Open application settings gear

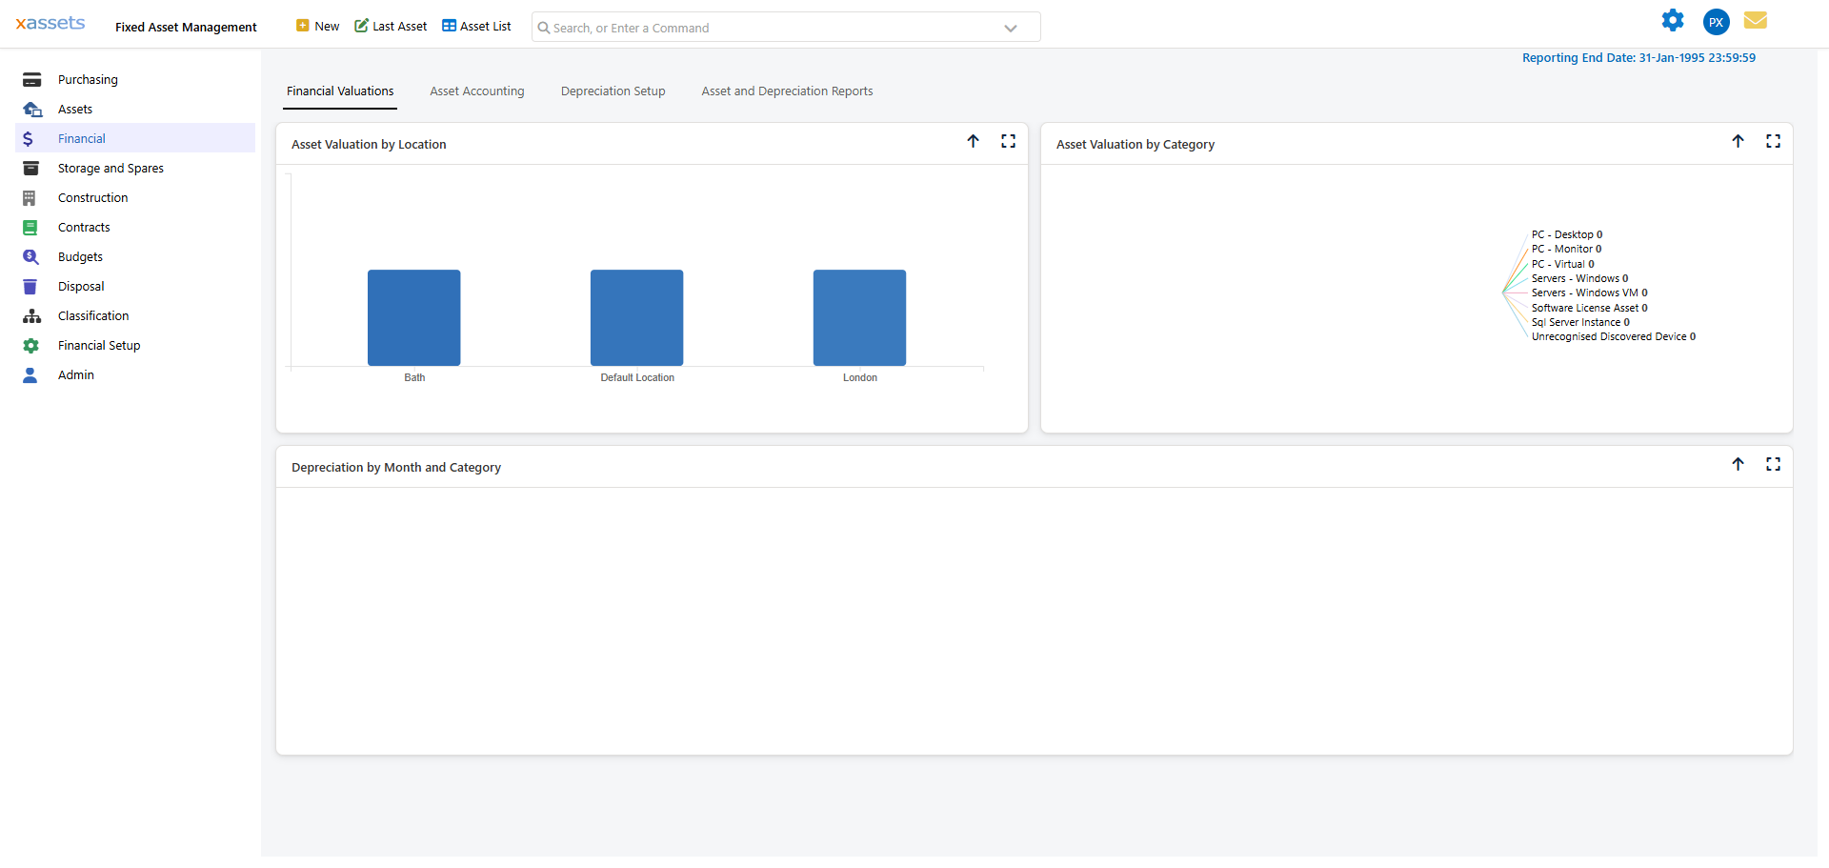1673,21
